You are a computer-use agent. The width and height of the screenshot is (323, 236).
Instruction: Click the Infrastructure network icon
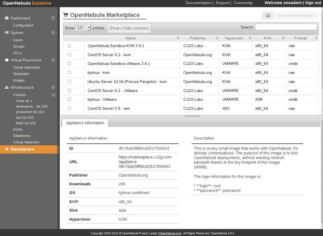tap(6, 87)
